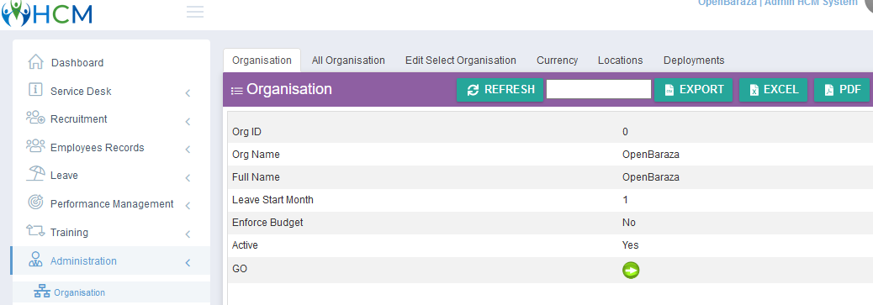The height and width of the screenshot is (305, 873).
Task: Open the Deployments tab
Action: (x=694, y=60)
